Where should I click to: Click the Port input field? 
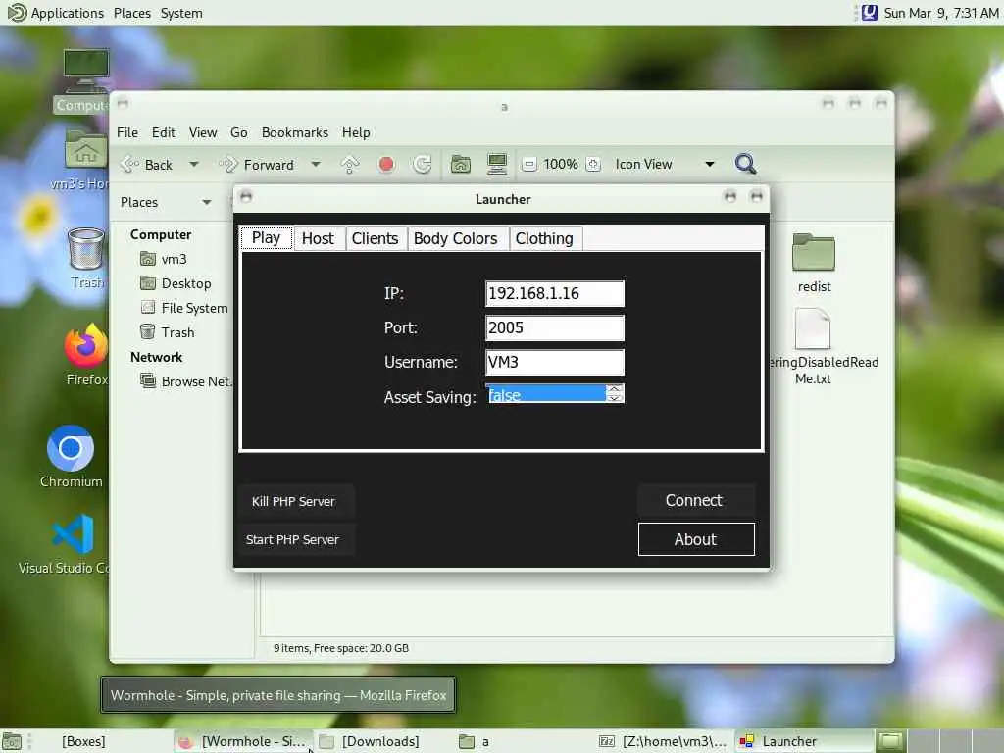555,327
